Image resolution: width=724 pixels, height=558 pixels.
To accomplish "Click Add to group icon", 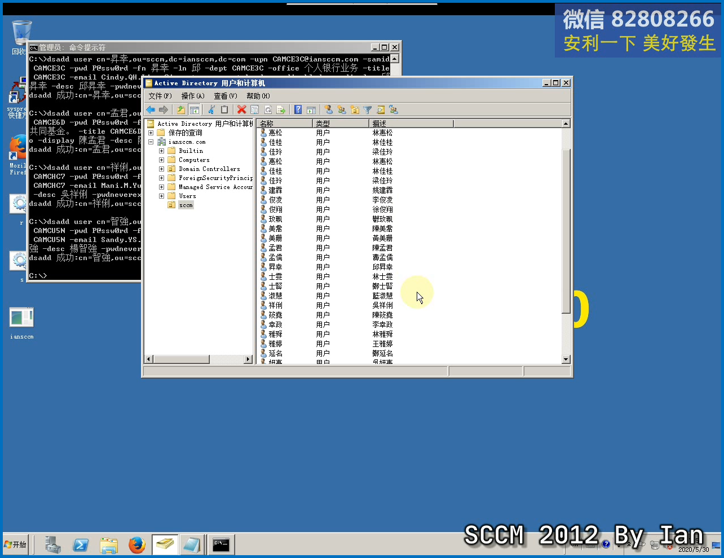I will coord(394,110).
